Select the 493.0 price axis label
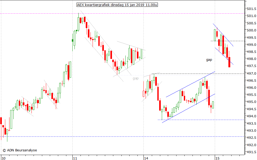Image resolution: width=257 pixels, height=160 pixels. click(251, 131)
